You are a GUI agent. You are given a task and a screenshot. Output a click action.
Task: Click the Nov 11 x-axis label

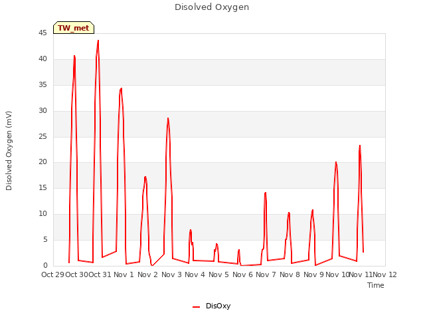pos(361,274)
